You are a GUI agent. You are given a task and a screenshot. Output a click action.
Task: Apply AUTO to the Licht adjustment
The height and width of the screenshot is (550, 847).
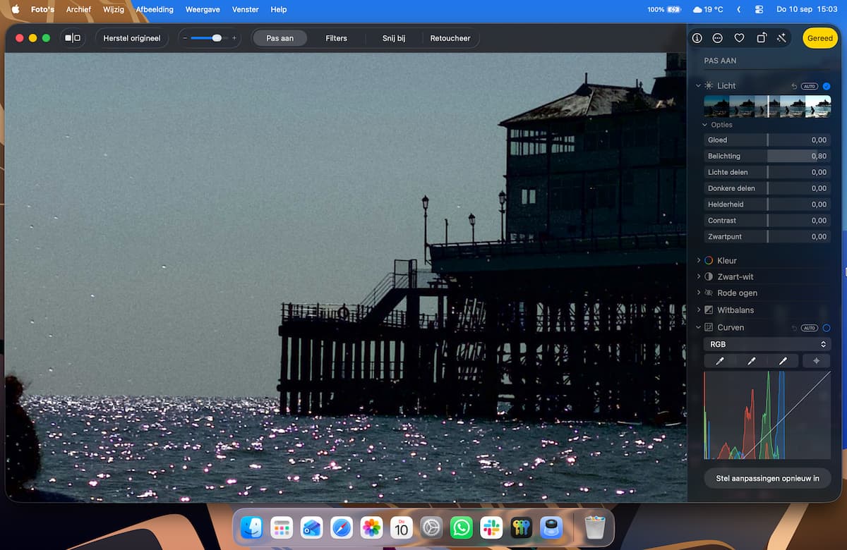(x=810, y=86)
